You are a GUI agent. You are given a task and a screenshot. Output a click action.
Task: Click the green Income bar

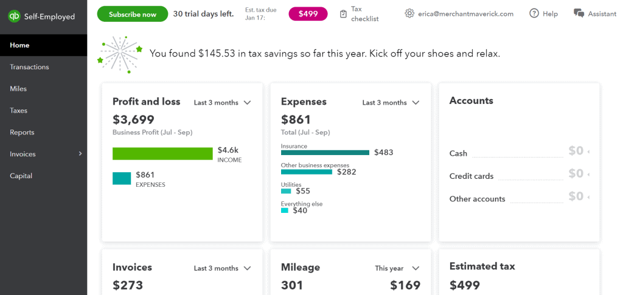(x=162, y=154)
